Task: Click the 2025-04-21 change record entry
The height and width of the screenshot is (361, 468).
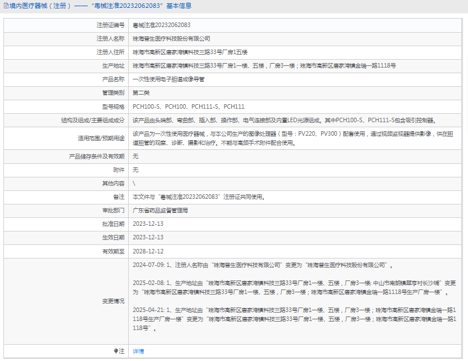Action: (295, 319)
